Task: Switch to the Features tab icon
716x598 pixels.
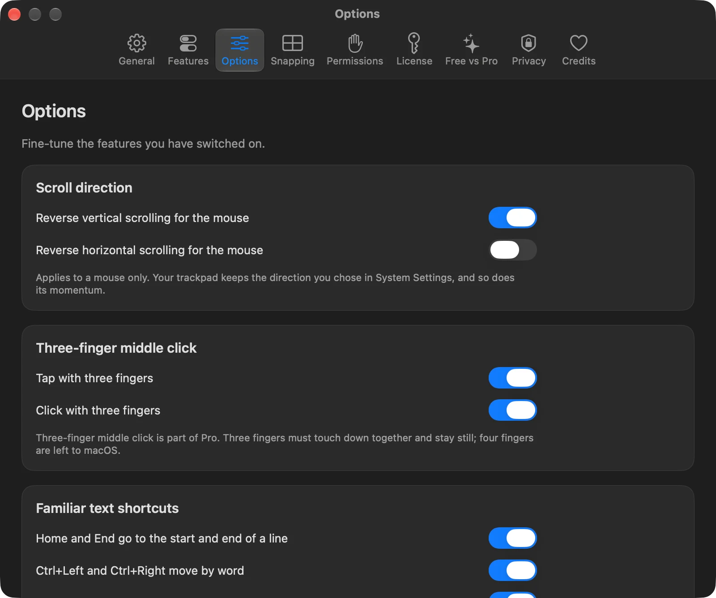Action: click(x=188, y=43)
